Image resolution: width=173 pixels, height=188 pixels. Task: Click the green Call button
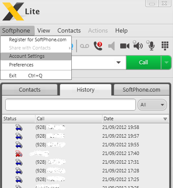[x=144, y=63]
